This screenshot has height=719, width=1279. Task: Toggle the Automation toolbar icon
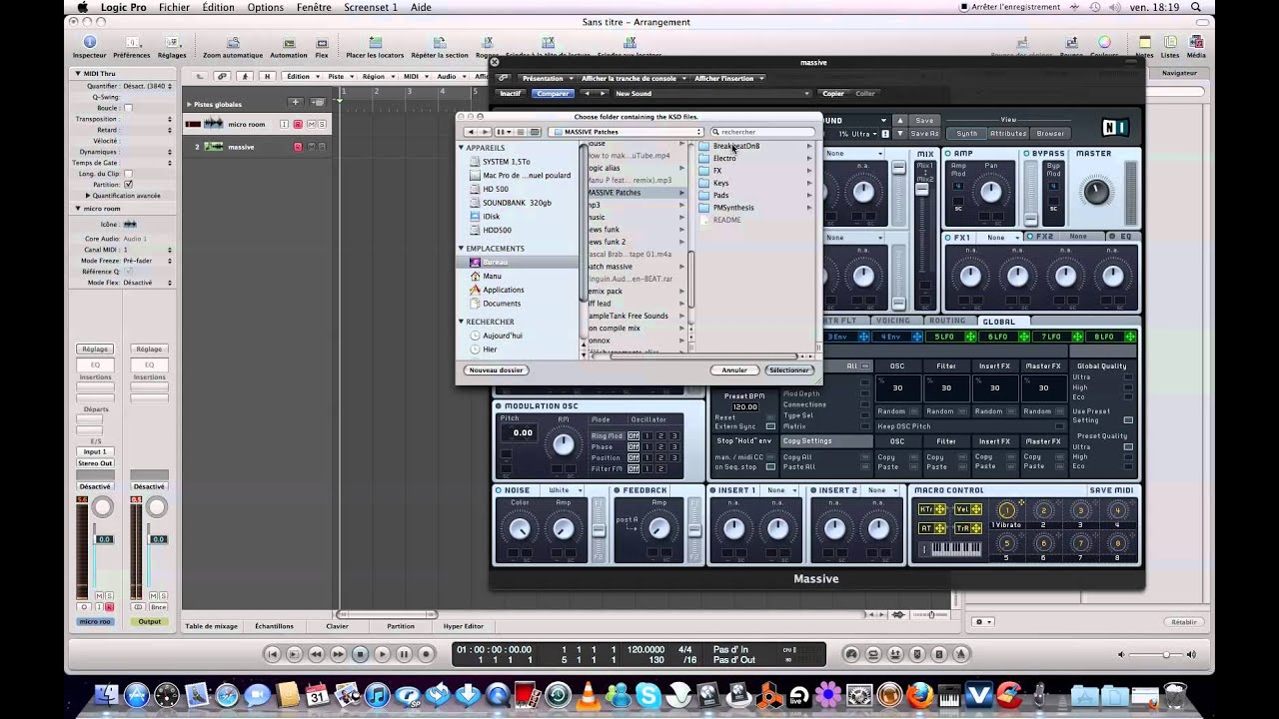[x=288, y=43]
